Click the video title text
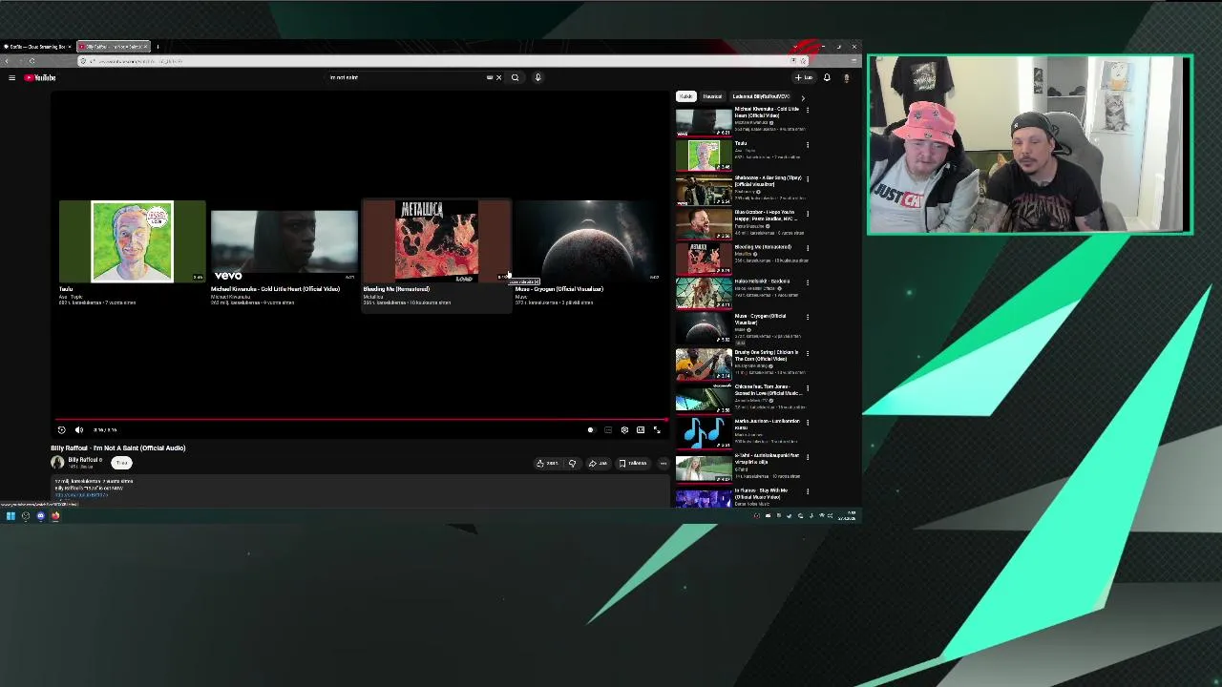This screenshot has width=1222, height=687. tap(118, 448)
